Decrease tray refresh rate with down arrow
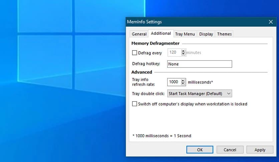Image resolution: width=279 pixels, height=162 pixels. coord(183,84)
